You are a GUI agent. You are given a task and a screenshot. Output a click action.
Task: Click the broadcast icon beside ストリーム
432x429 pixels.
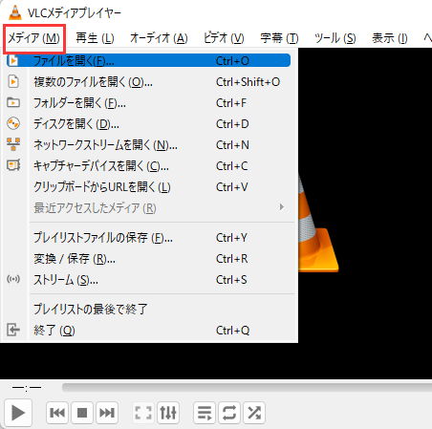tap(13, 279)
